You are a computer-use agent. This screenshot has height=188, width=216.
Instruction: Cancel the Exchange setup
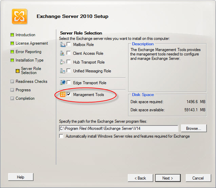tap(198, 178)
